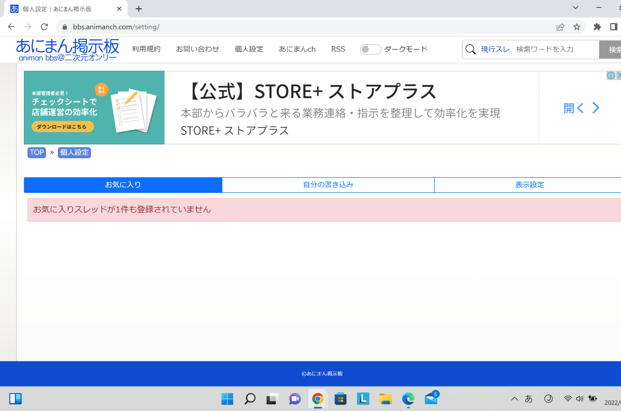Viewport: 621px width, 411px height.
Task: Open the ad info icon on banner
Action: (x=610, y=75)
